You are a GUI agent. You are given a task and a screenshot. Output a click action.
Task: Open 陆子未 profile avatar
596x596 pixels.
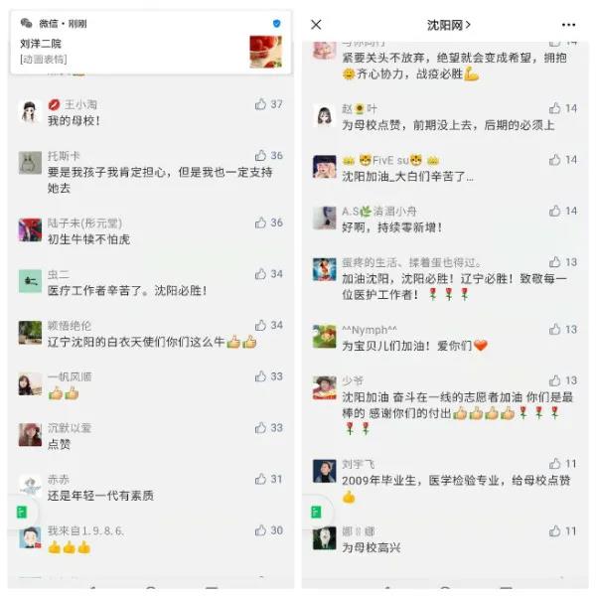coord(30,230)
